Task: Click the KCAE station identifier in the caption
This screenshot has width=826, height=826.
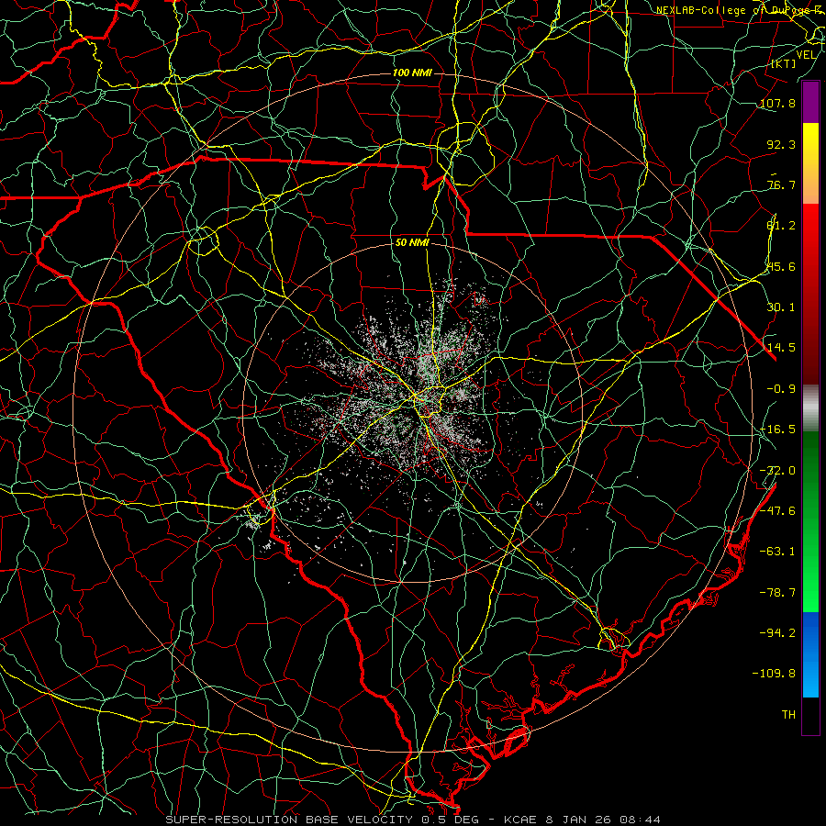Action: [x=520, y=820]
